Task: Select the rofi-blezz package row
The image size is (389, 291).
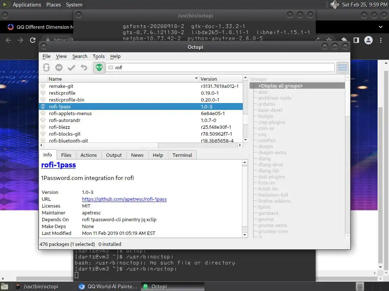Action: point(141,127)
